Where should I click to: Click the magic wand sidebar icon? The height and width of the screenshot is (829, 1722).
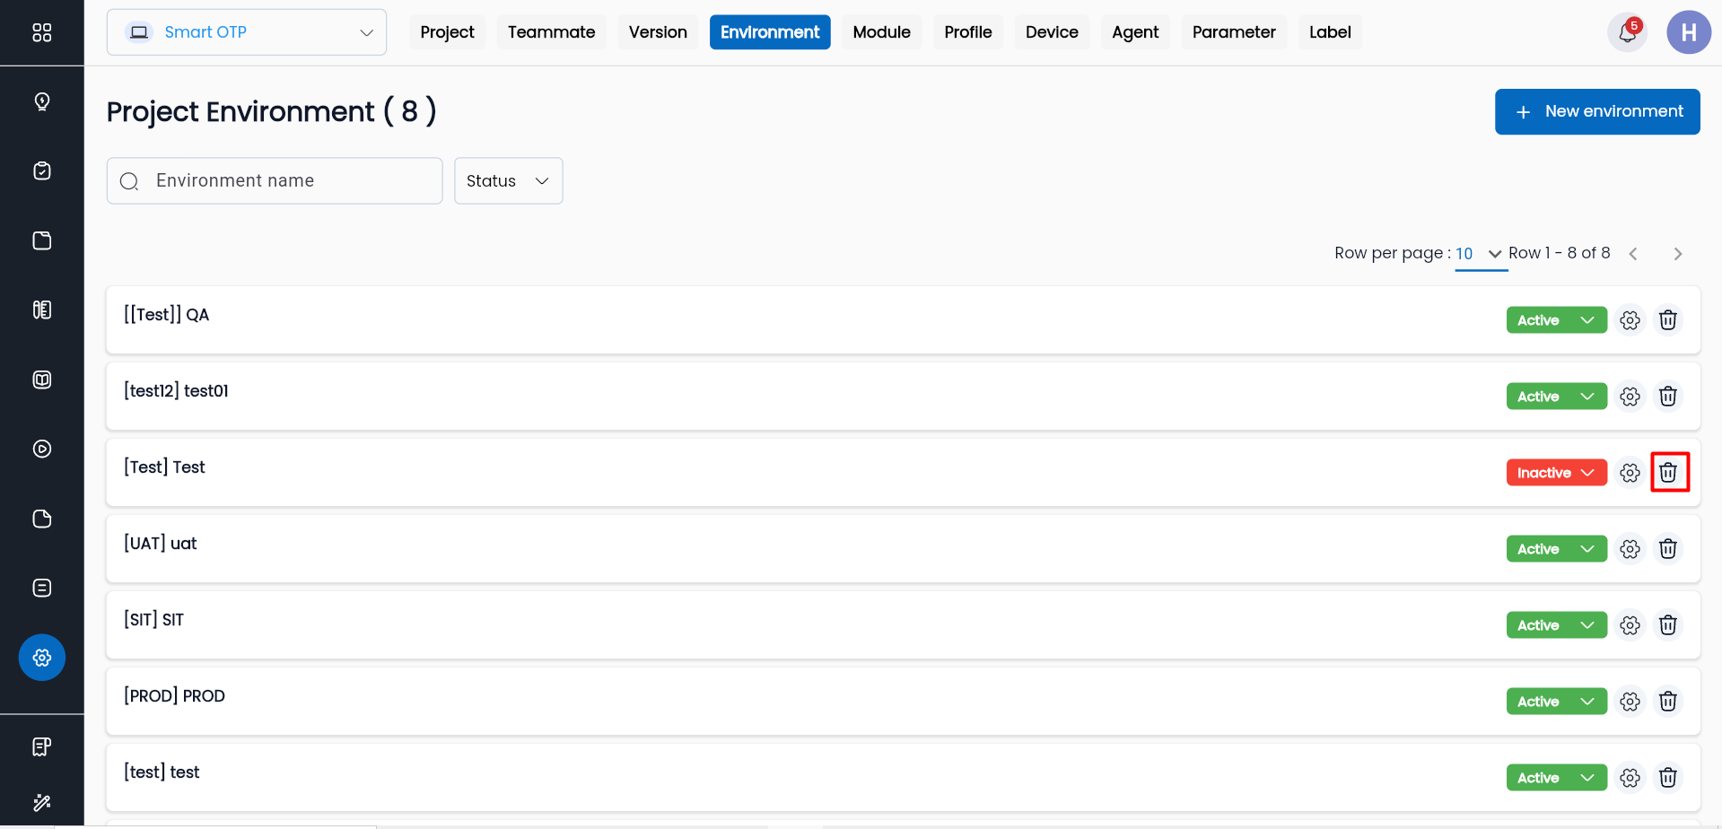[x=42, y=802]
